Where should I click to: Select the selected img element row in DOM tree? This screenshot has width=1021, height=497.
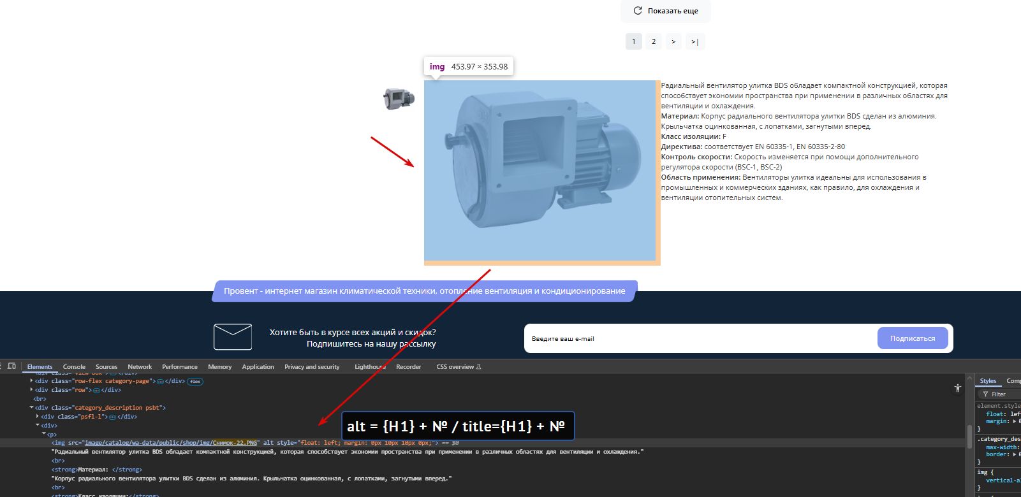(x=482, y=443)
